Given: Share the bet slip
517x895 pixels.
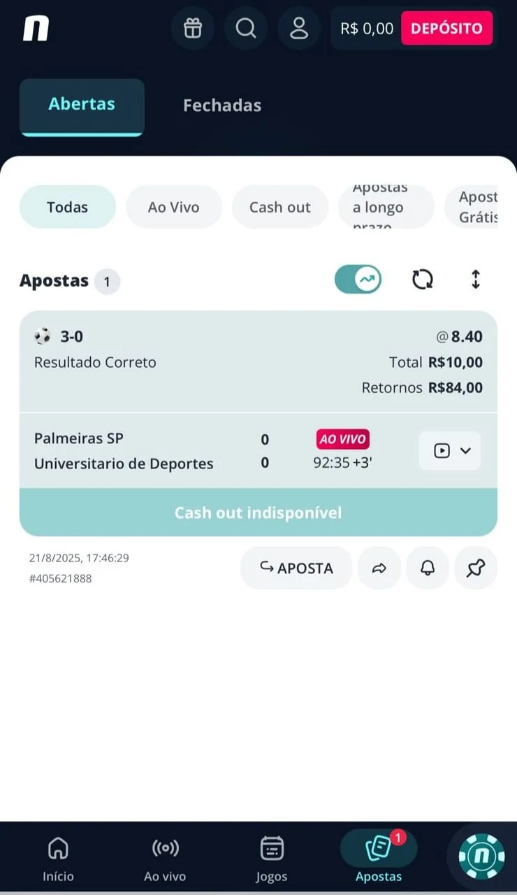Looking at the screenshot, I should pos(379,568).
